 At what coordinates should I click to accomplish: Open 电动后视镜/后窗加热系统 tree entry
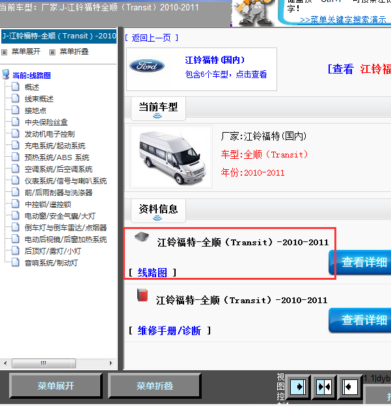pyautogui.click(x=66, y=239)
